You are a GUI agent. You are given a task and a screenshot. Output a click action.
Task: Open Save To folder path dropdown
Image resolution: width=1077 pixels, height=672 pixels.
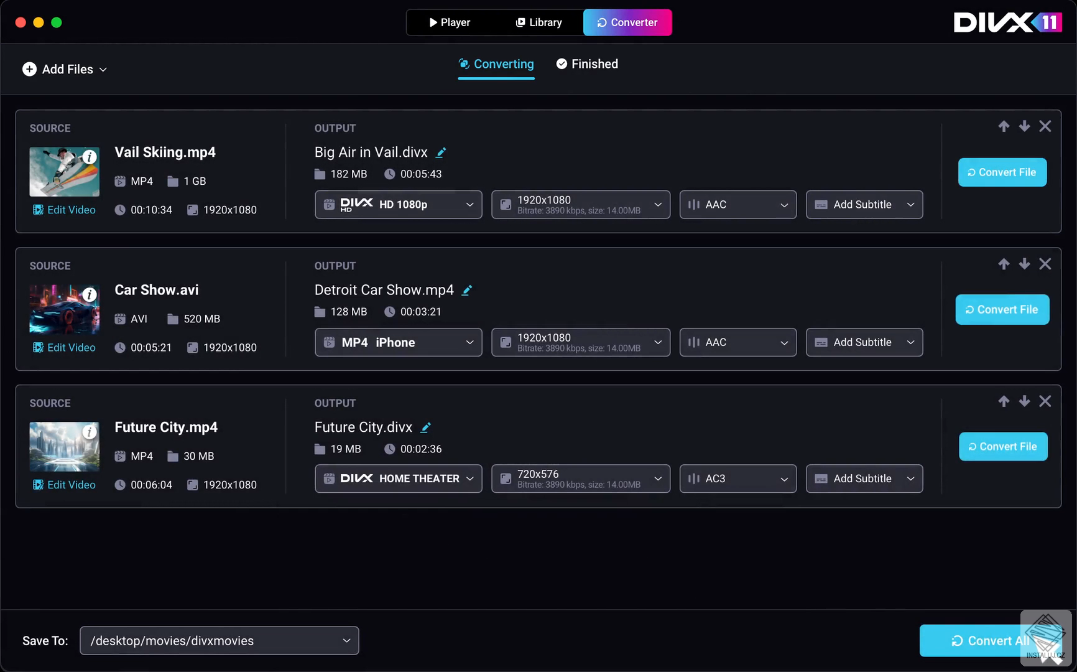[x=219, y=641]
